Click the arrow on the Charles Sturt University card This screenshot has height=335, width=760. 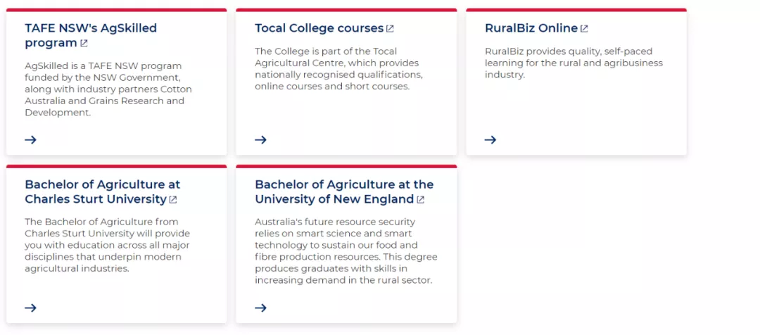point(30,308)
